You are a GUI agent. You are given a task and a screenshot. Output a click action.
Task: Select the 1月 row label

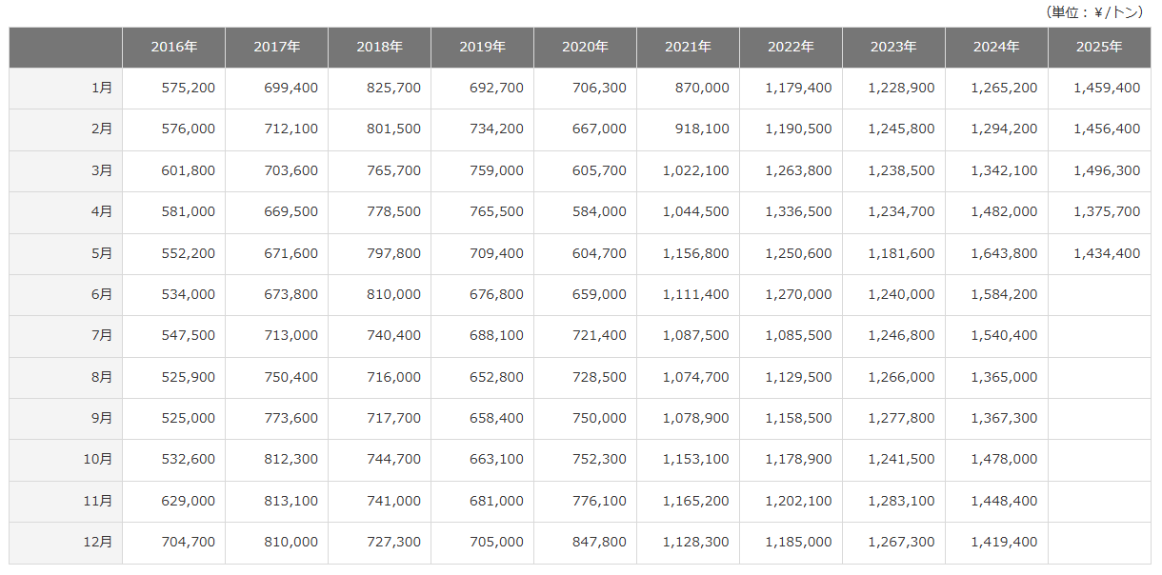click(x=101, y=88)
